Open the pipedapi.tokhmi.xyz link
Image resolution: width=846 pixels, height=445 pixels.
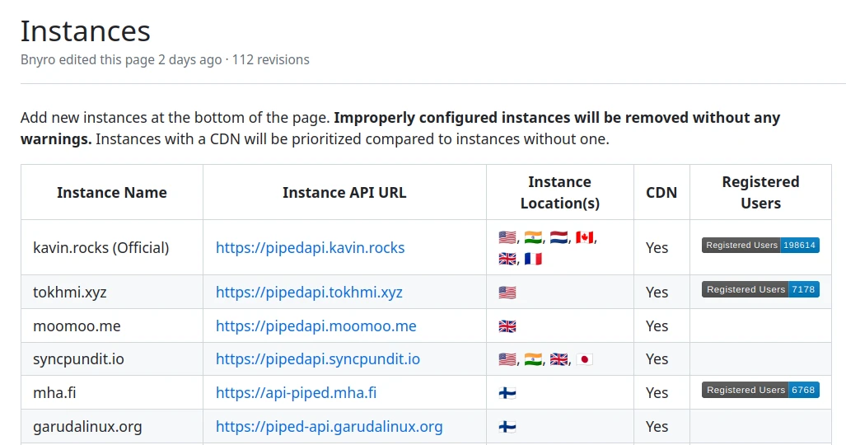309,292
